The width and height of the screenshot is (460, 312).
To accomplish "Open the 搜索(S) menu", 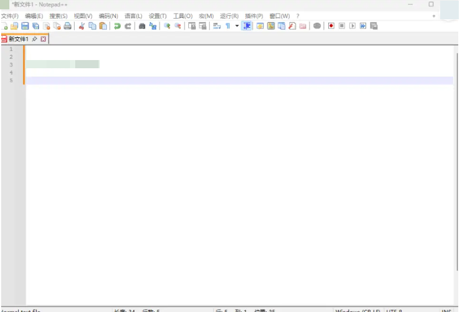I will point(58,16).
